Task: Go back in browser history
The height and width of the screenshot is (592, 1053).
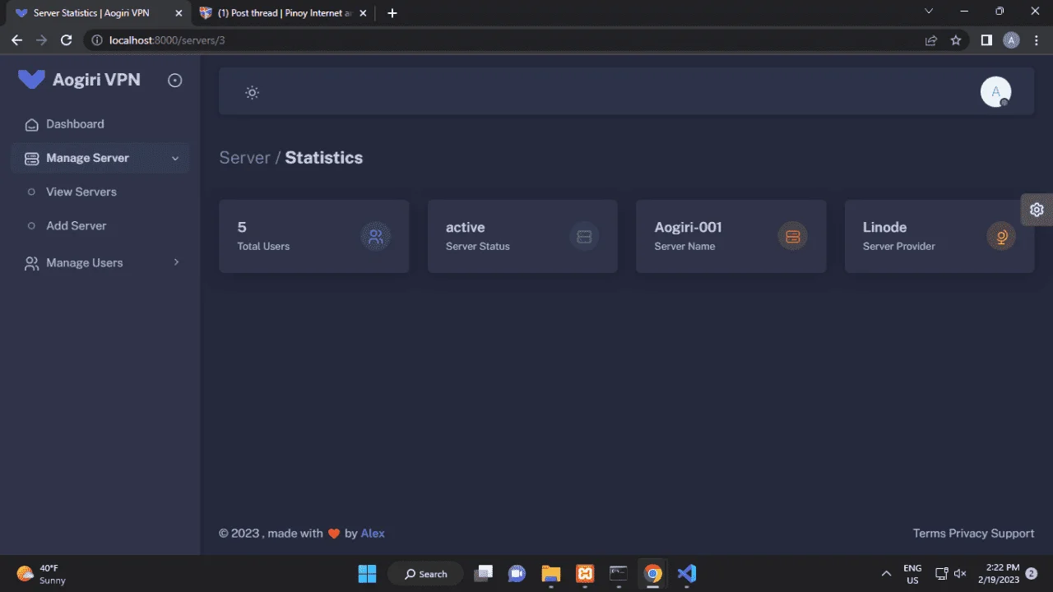Action: point(16,39)
